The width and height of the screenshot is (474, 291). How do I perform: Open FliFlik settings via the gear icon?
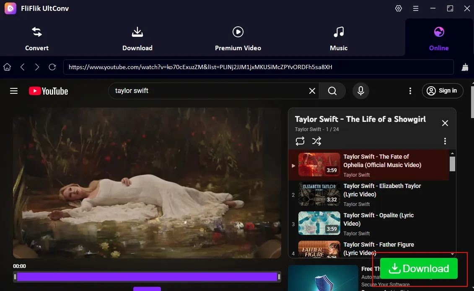pyautogui.click(x=398, y=8)
